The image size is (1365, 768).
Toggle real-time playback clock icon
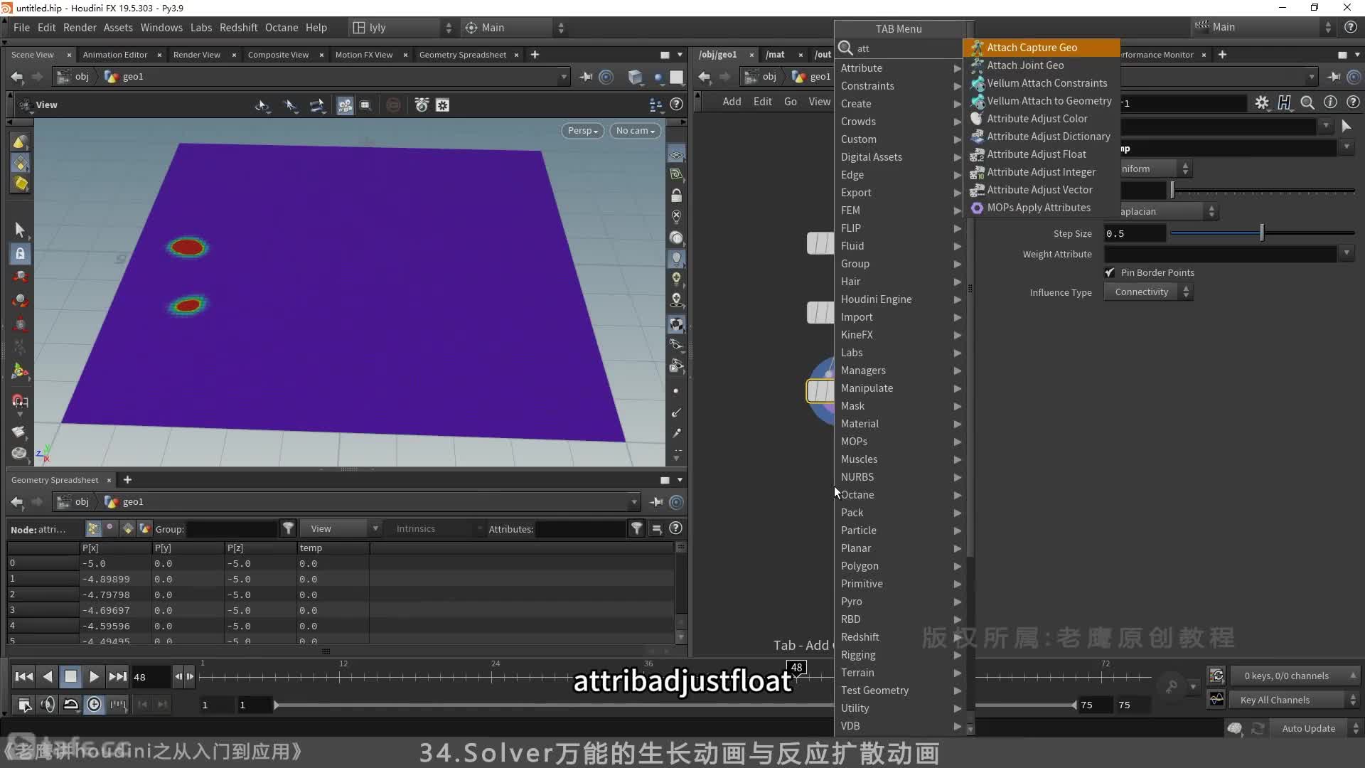coord(94,705)
